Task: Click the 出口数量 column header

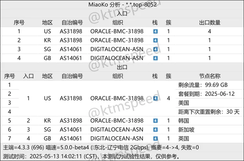Action: (x=210, y=22)
